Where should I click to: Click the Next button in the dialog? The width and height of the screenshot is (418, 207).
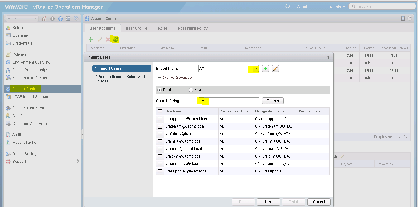(269, 202)
